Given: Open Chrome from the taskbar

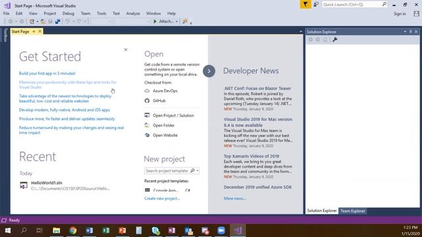Looking at the screenshot, I should [73, 230].
